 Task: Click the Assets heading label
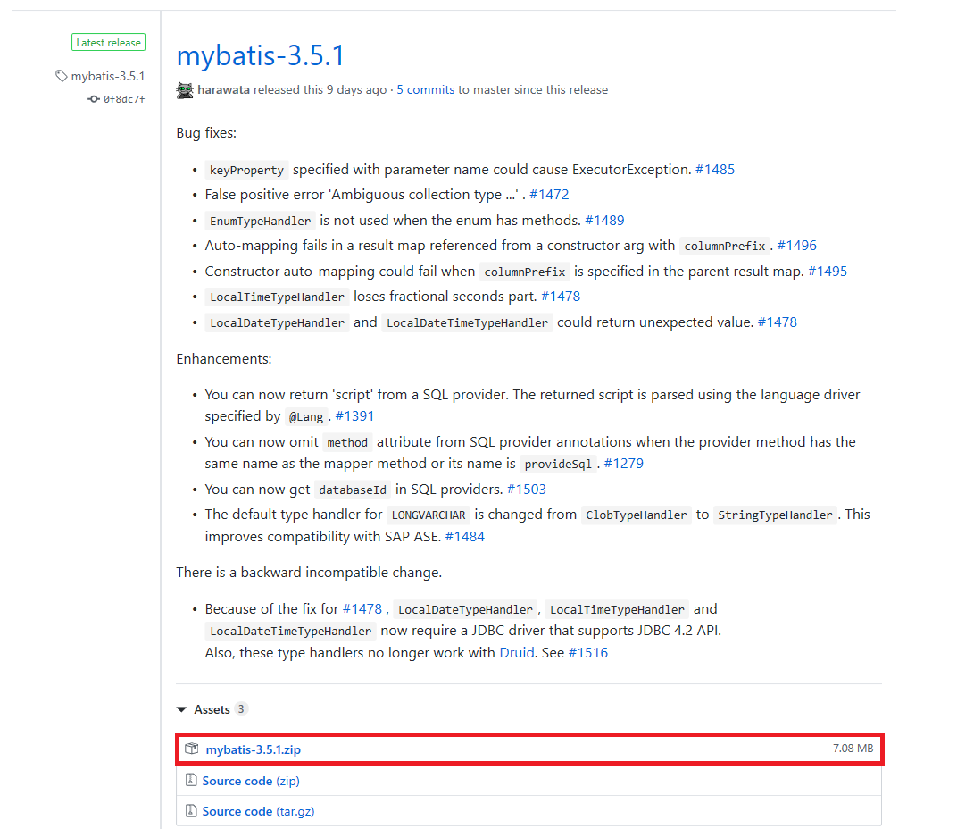(212, 709)
